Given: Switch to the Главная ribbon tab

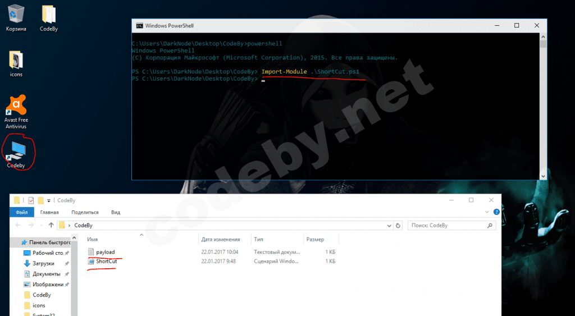Looking at the screenshot, I should (x=49, y=212).
